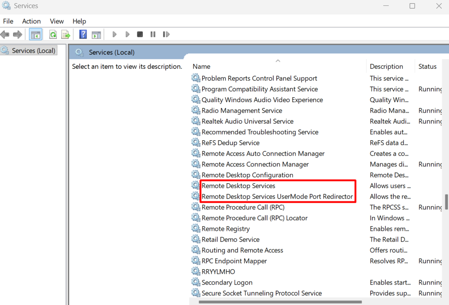Click the Name column sort arrow
This screenshot has width=449, height=305.
click(x=278, y=60)
